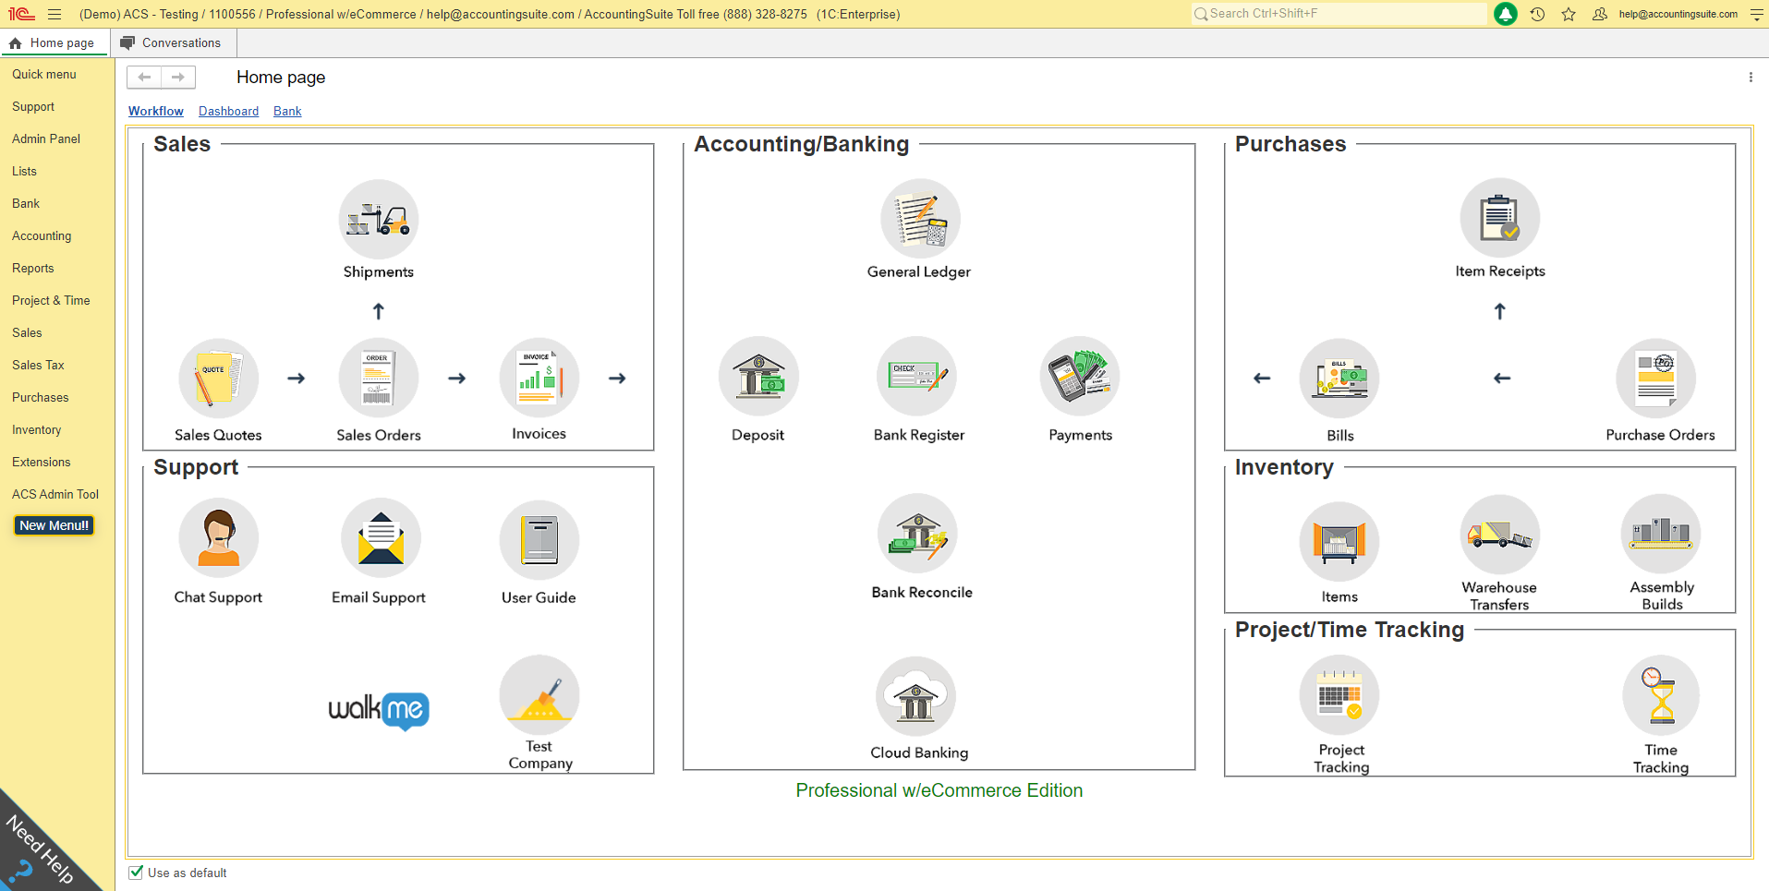Open Invoices icon in Sales
The width and height of the screenshot is (1769, 891).
tap(539, 378)
